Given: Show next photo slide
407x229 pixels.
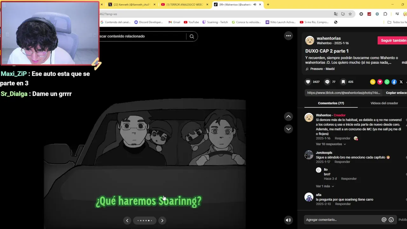Looking at the screenshot, I should pyautogui.click(x=162, y=220).
